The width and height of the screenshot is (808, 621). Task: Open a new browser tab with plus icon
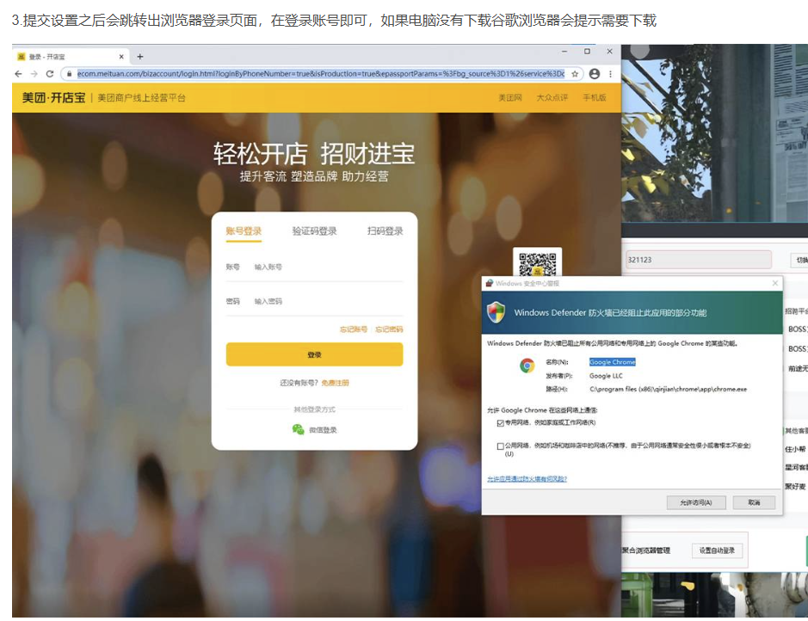click(140, 57)
